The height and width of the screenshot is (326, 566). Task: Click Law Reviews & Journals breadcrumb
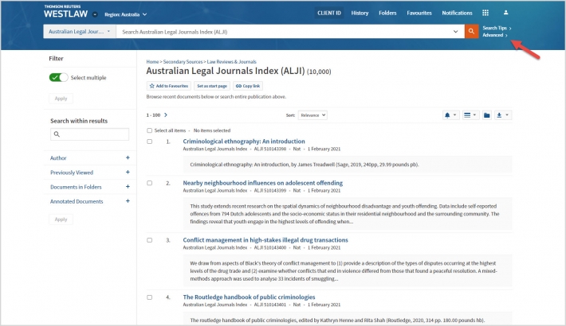point(231,62)
